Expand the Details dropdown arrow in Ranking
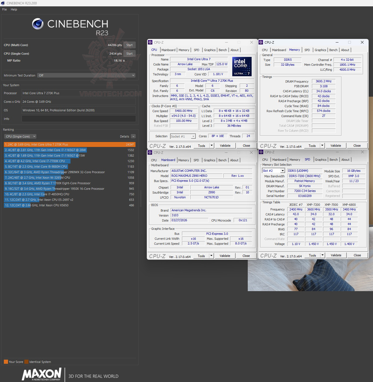The image size is (373, 382). coord(133,136)
